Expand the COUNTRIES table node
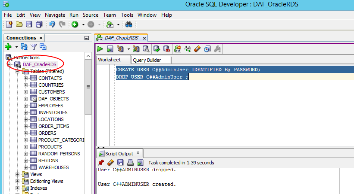The image size is (354, 194). pos(25,85)
